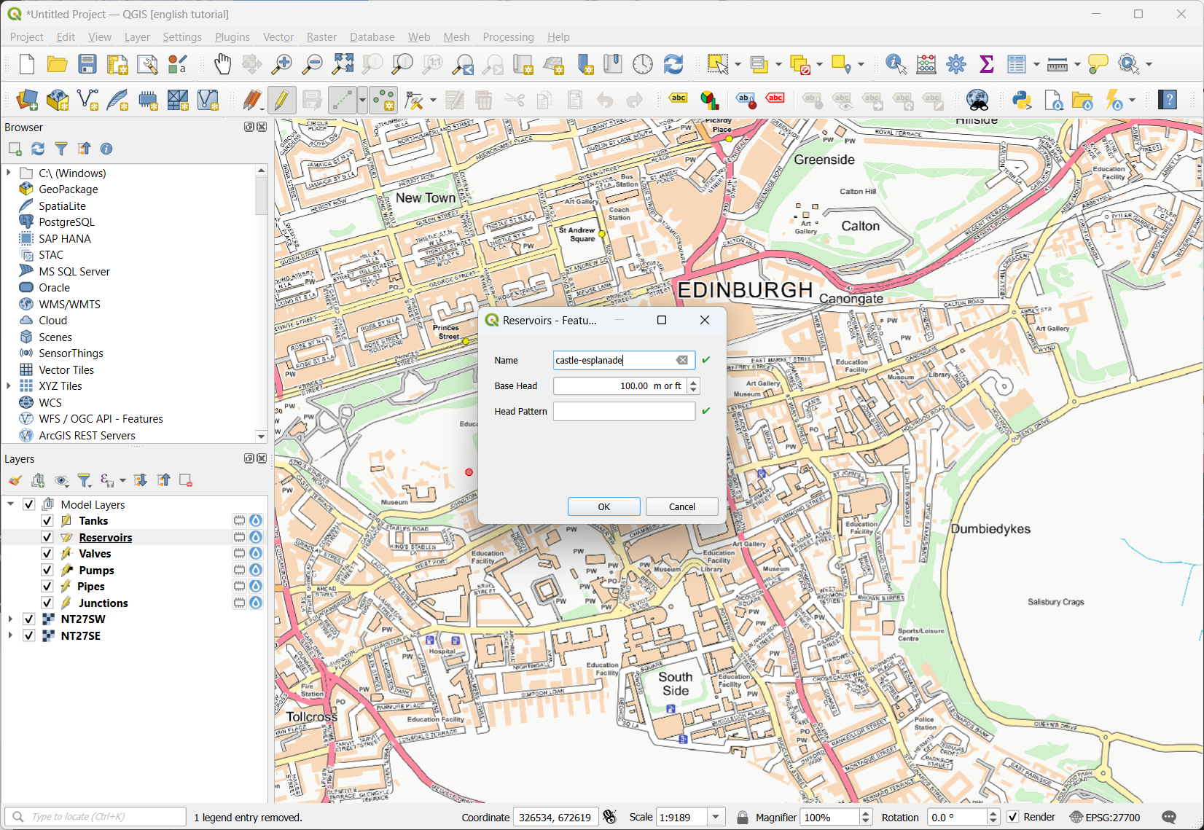1204x830 pixels.
Task: Click into the Head Pattern field
Action: (624, 412)
